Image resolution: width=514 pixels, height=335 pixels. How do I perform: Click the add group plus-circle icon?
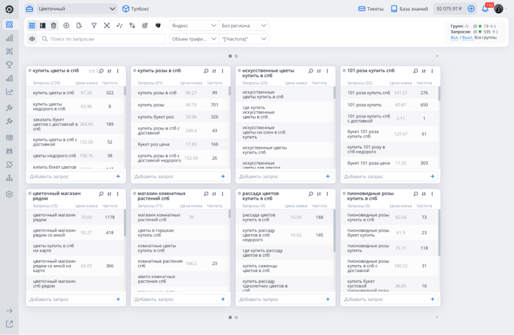(66, 26)
